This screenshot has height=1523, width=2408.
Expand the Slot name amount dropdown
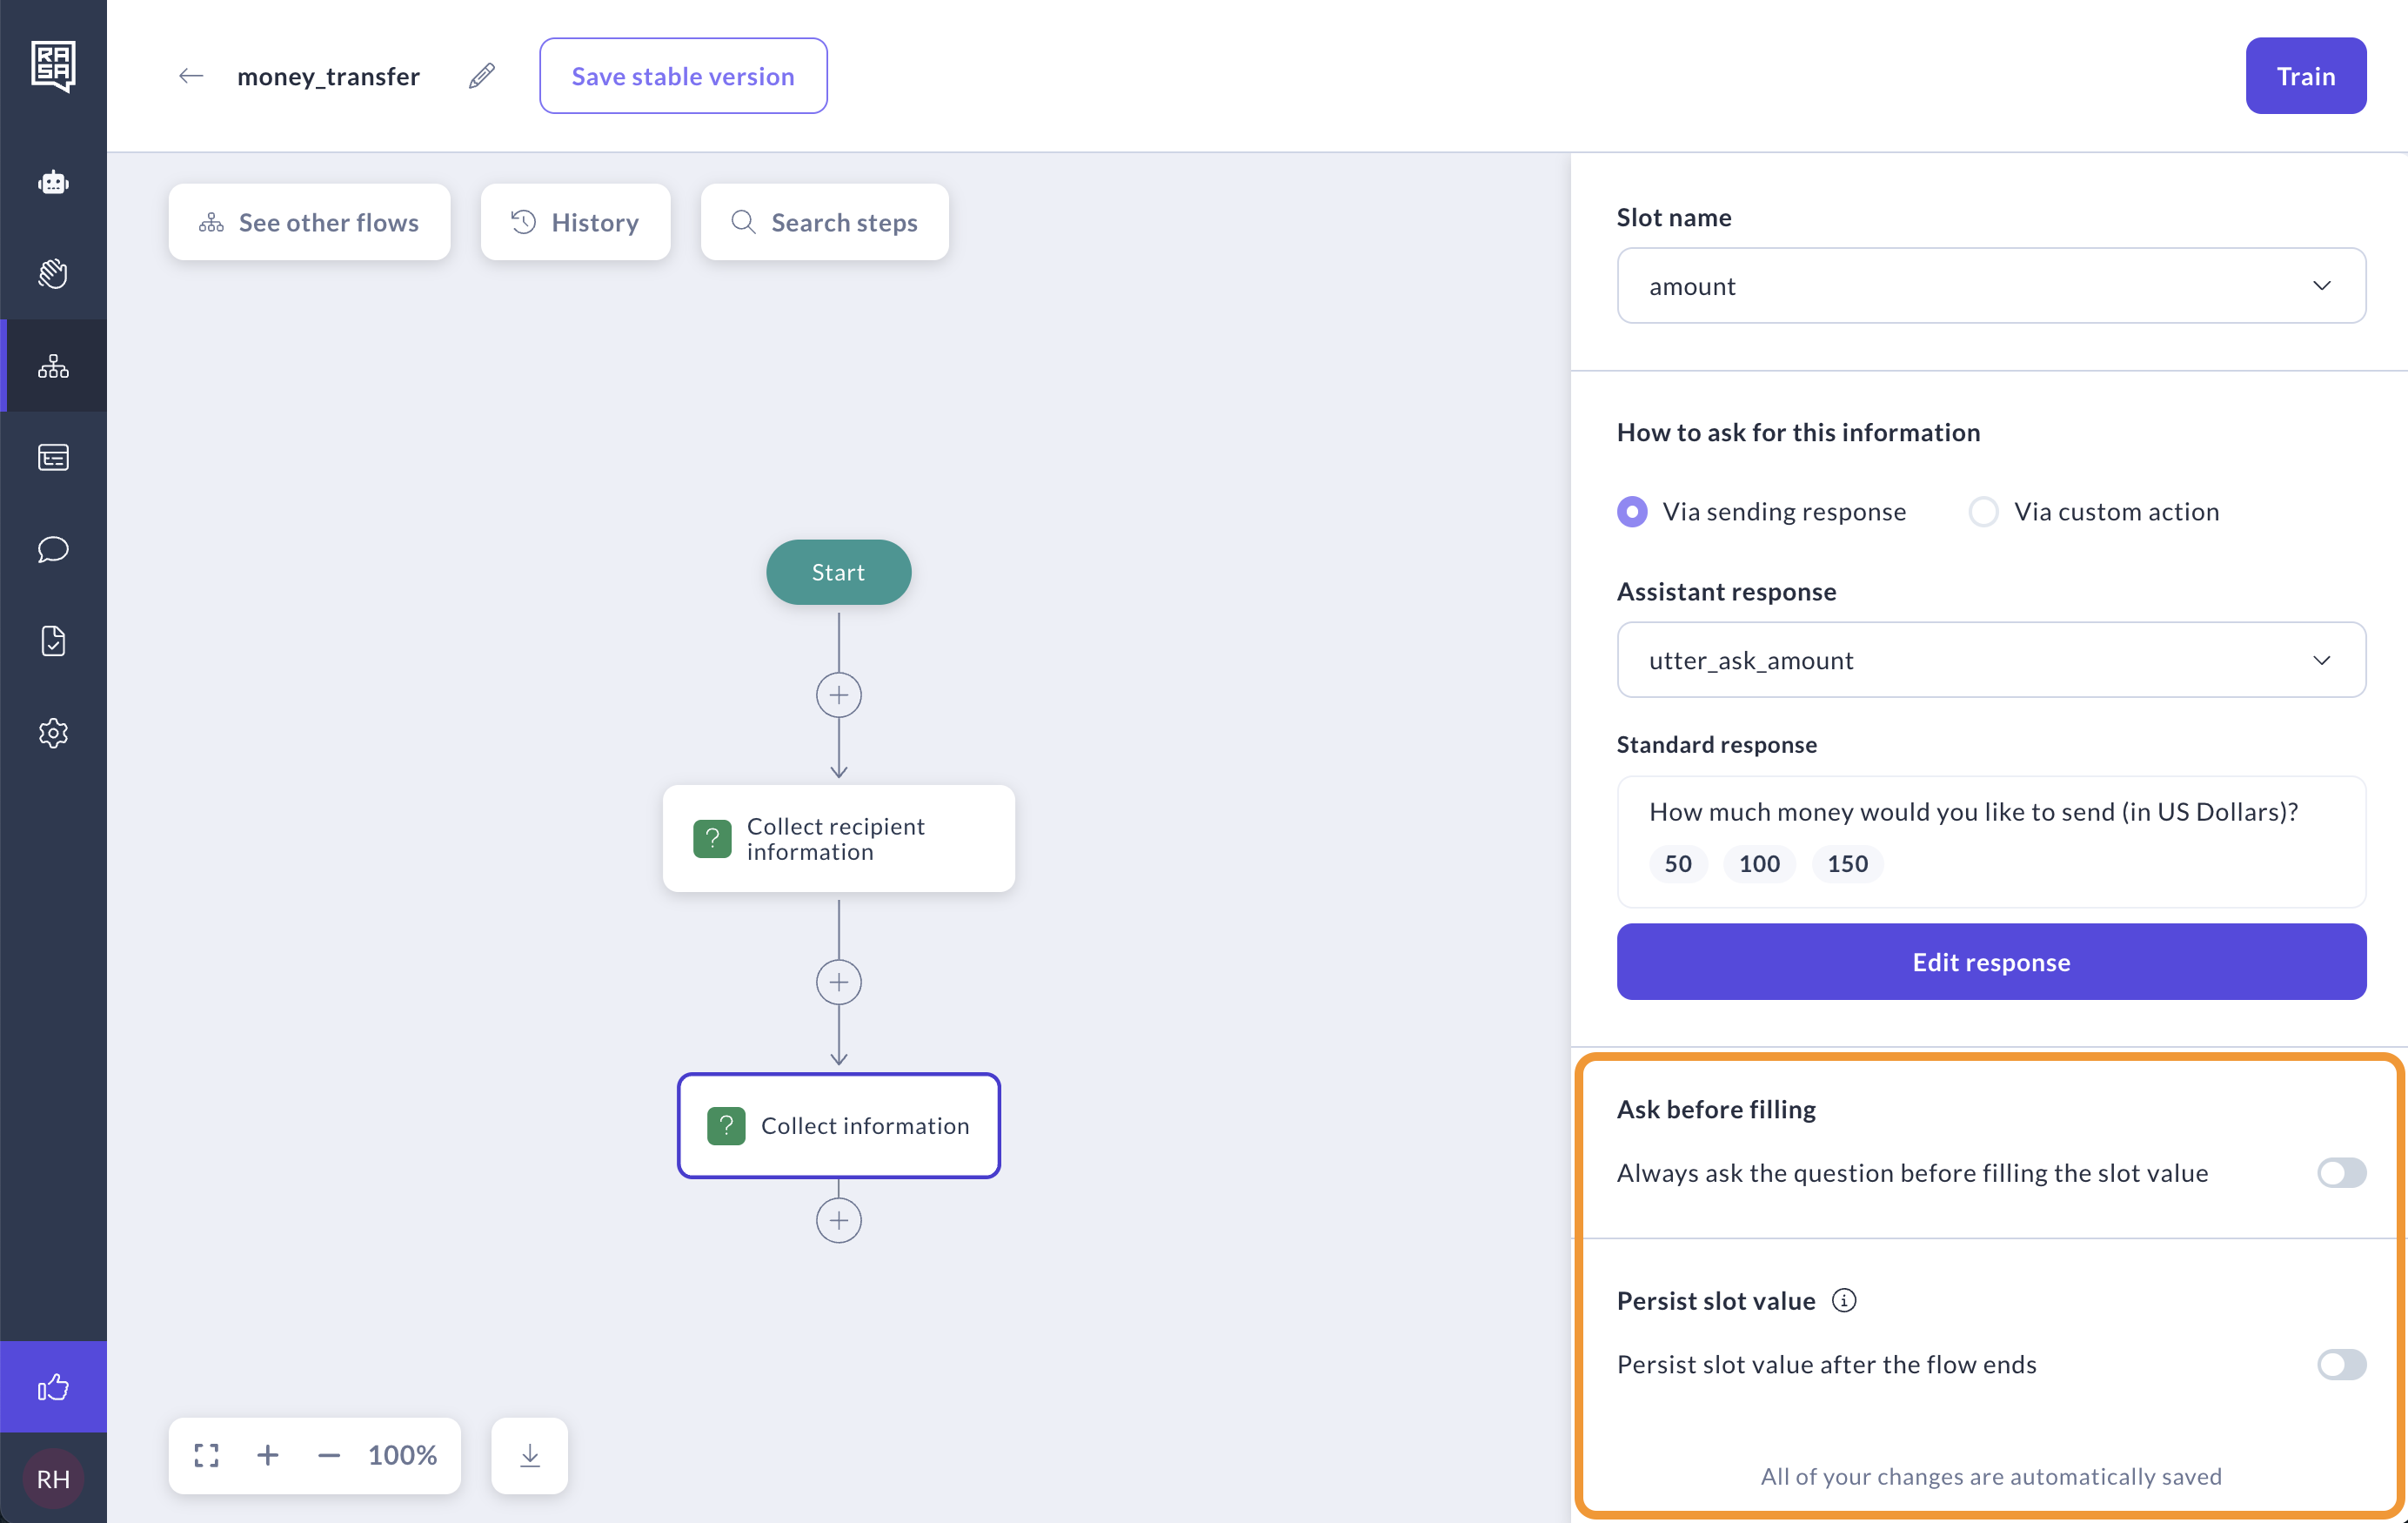point(1990,286)
